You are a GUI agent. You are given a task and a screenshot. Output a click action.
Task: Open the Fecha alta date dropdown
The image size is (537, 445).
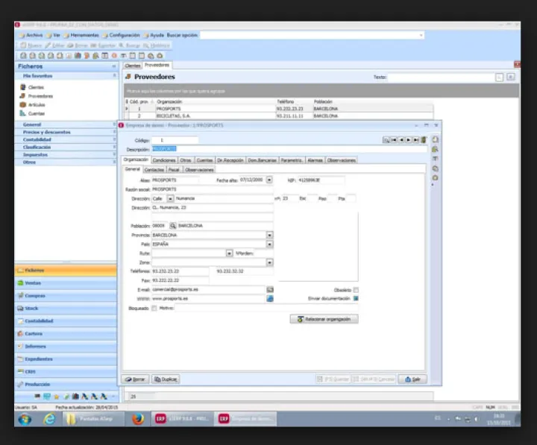pyautogui.click(x=269, y=180)
